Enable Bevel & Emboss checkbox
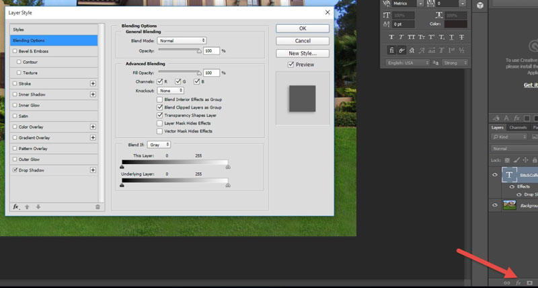Image resolution: width=538 pixels, height=288 pixels. [x=15, y=51]
